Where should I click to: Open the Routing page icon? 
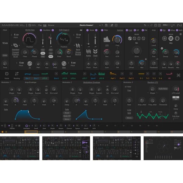pyautogui.click(x=17, y=74)
